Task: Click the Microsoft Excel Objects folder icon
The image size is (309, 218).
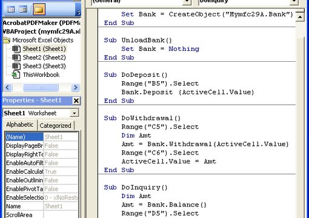Action: 7,40
